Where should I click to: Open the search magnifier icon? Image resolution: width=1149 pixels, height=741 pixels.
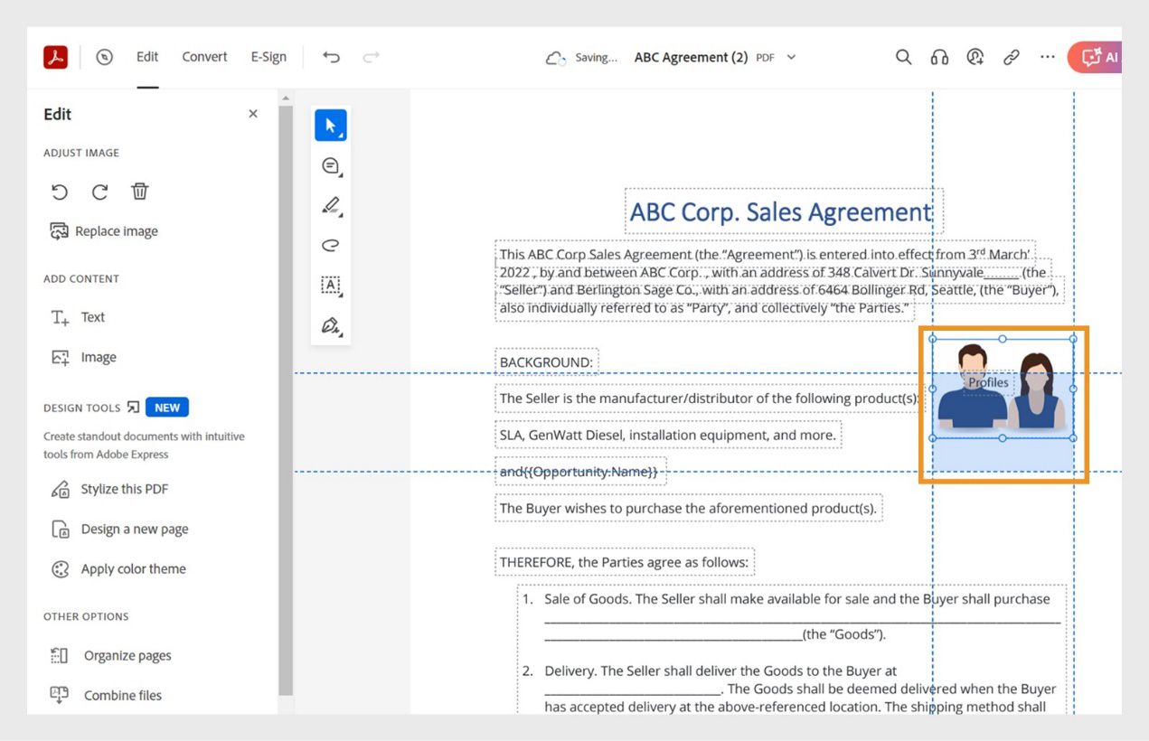click(903, 57)
